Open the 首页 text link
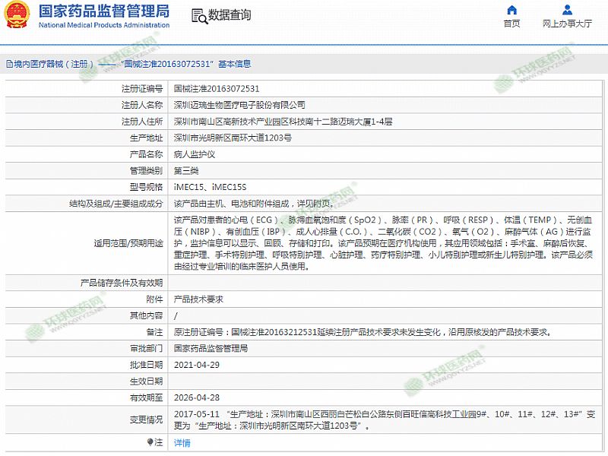 [511, 24]
